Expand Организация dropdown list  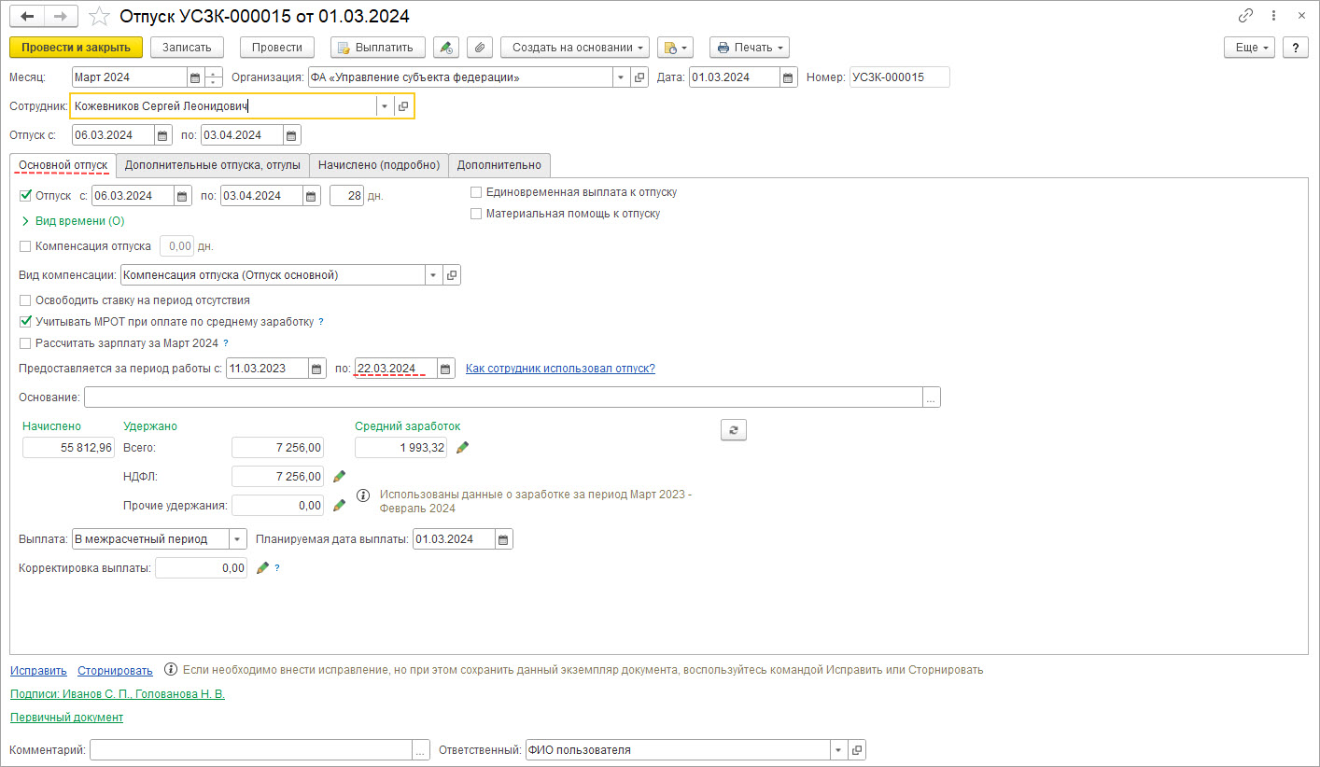[622, 77]
